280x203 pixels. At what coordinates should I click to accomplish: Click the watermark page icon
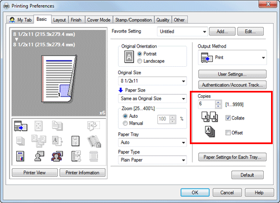(76, 141)
